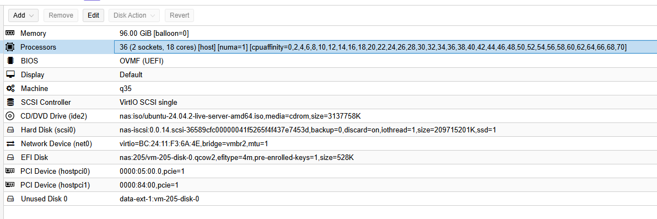Click the Machine gears icon
The image size is (657, 219).
[x=10, y=88]
